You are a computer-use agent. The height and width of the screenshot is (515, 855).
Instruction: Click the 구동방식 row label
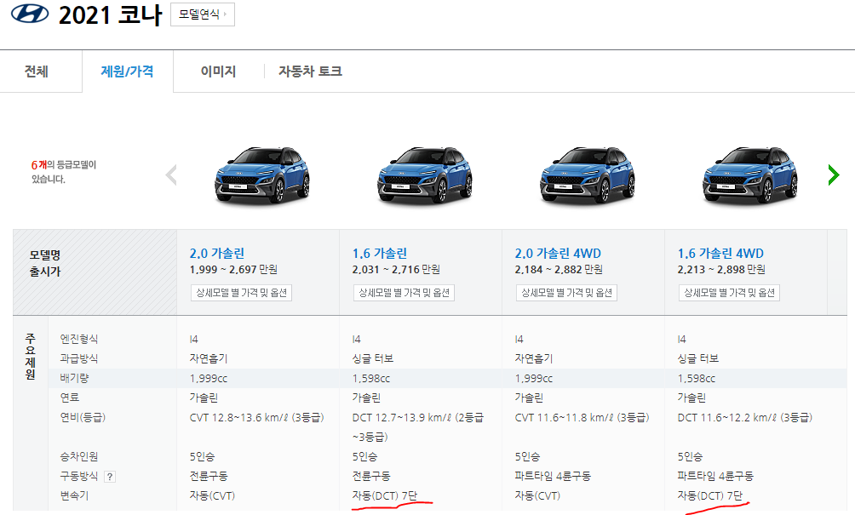pos(79,477)
